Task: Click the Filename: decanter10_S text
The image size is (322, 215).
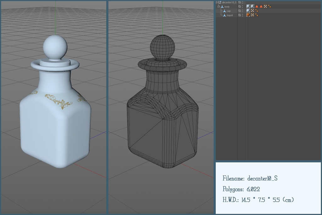Action: click(x=250, y=178)
